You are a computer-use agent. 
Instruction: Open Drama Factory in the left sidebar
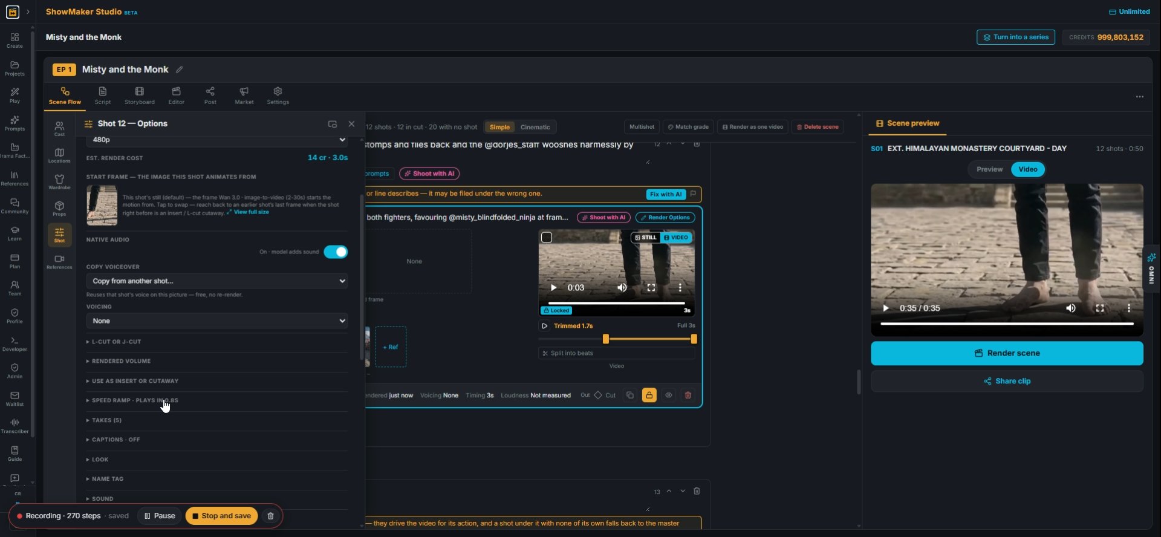coord(15,151)
